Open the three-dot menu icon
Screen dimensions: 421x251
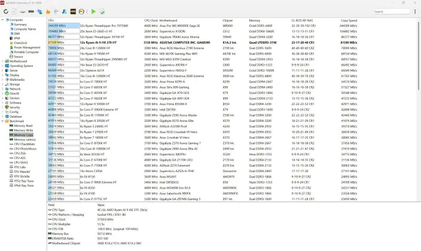point(415,11)
